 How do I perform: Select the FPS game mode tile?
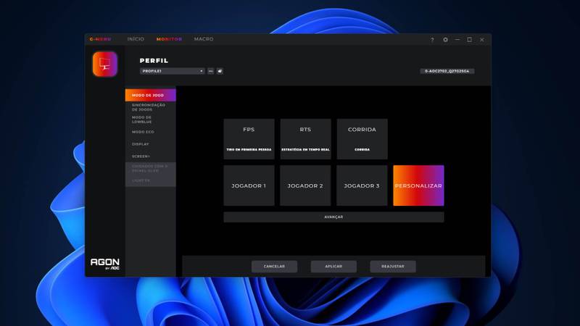coord(249,139)
